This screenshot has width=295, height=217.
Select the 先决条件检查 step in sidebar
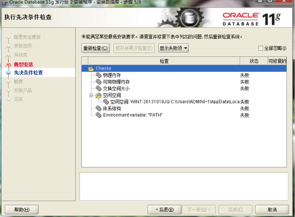click(28, 73)
